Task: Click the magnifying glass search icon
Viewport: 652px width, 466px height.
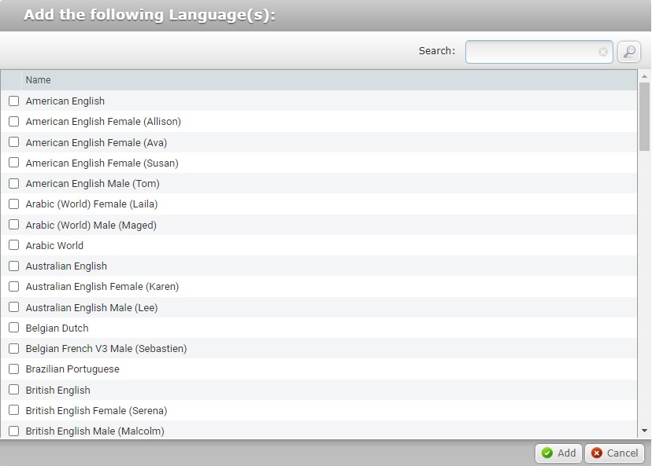Action: click(x=628, y=51)
